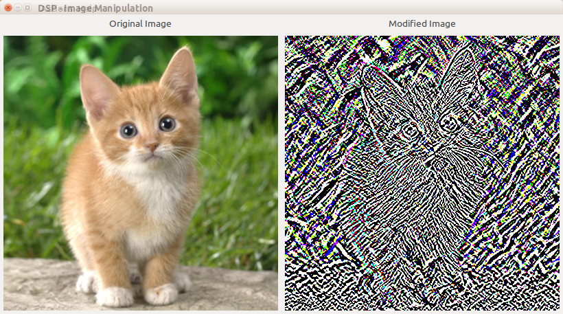The height and width of the screenshot is (314, 563).
Task: Minimize the DSP Image Manipulation window
Action: point(18,8)
